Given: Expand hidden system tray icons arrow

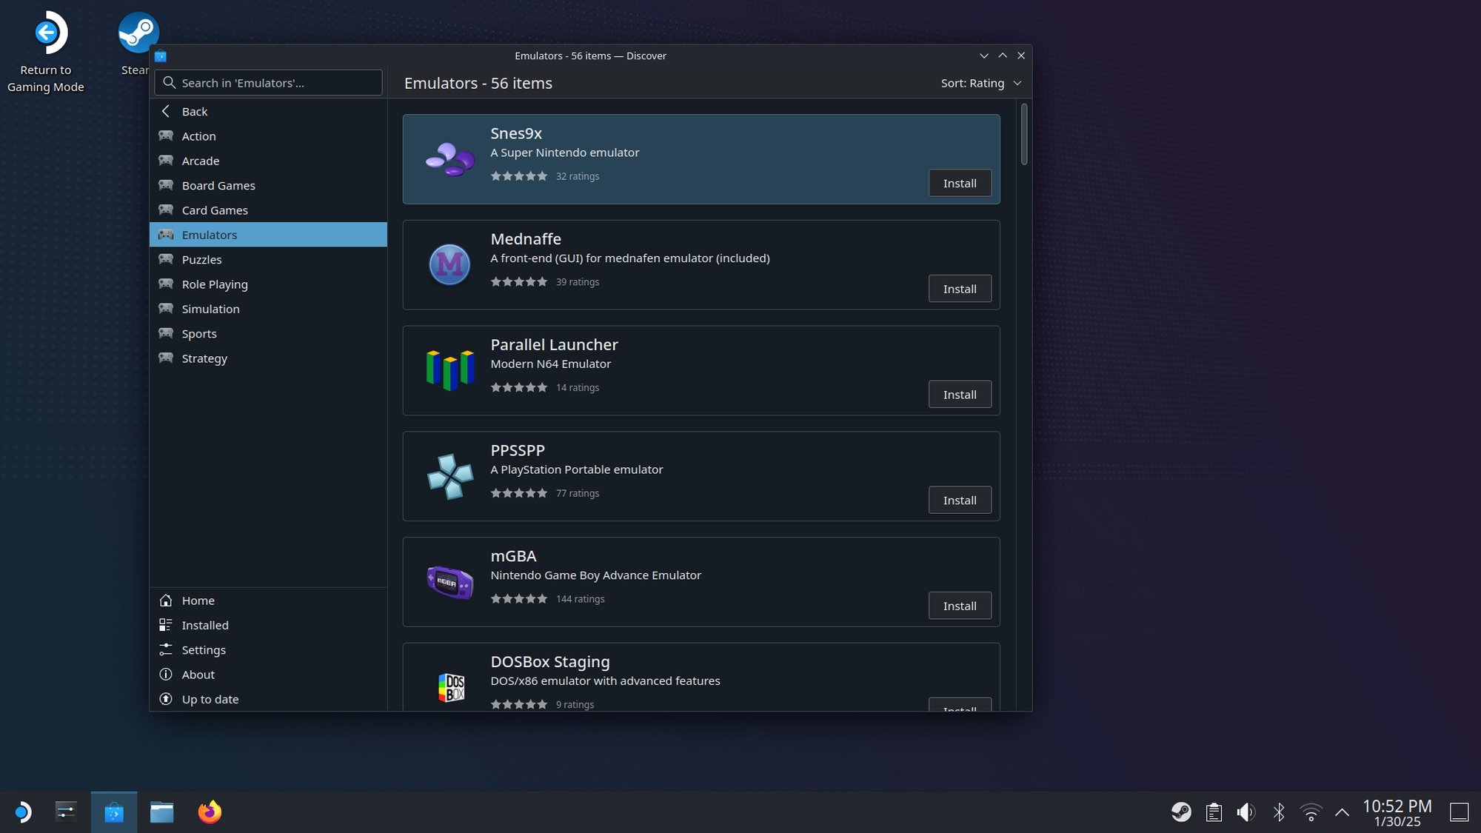Looking at the screenshot, I should (1342, 812).
